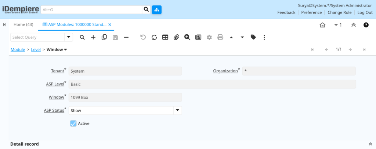Viewport: 376px width, 149px height.
Task: Click the Organization asterisk field
Action: tap(299, 71)
